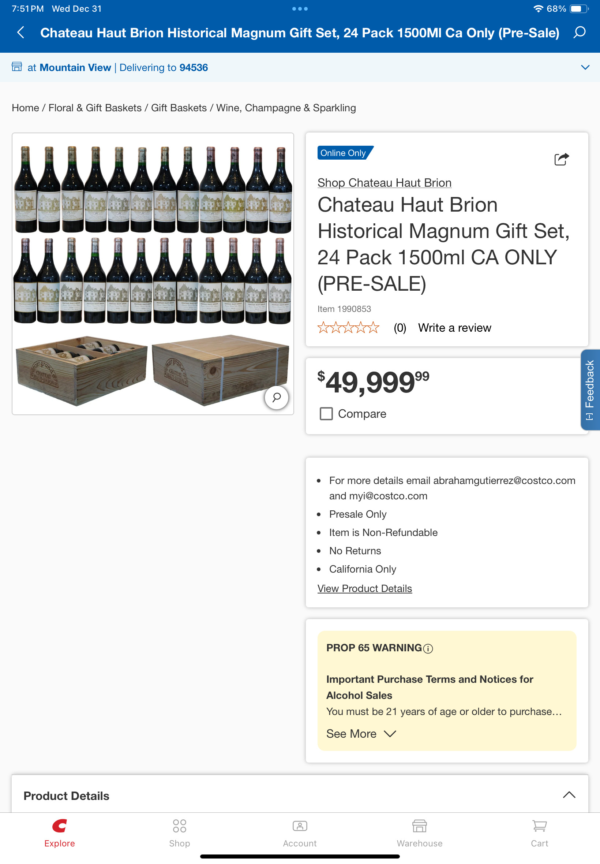Tap the wine bottles product image
The width and height of the screenshot is (600, 864).
(x=153, y=235)
